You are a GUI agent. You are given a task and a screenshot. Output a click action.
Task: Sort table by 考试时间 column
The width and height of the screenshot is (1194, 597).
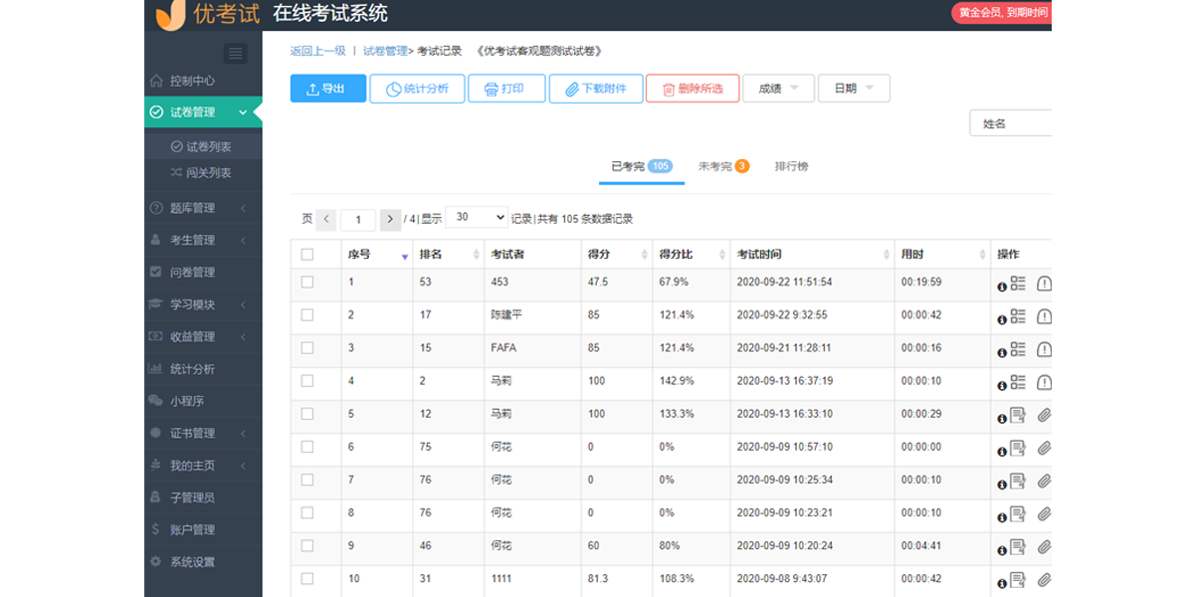pos(887,255)
